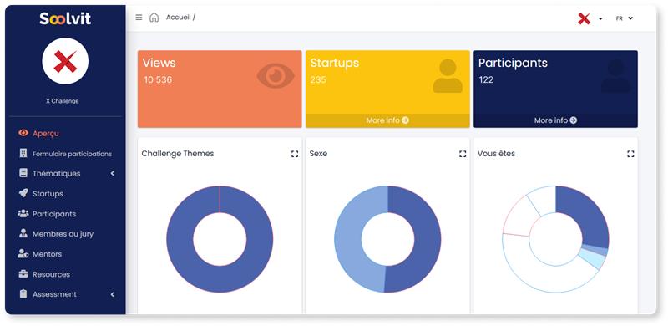This screenshot has height=326, width=668.
Task: Maximize the Challenge Themes chart panel
Action: (295, 154)
